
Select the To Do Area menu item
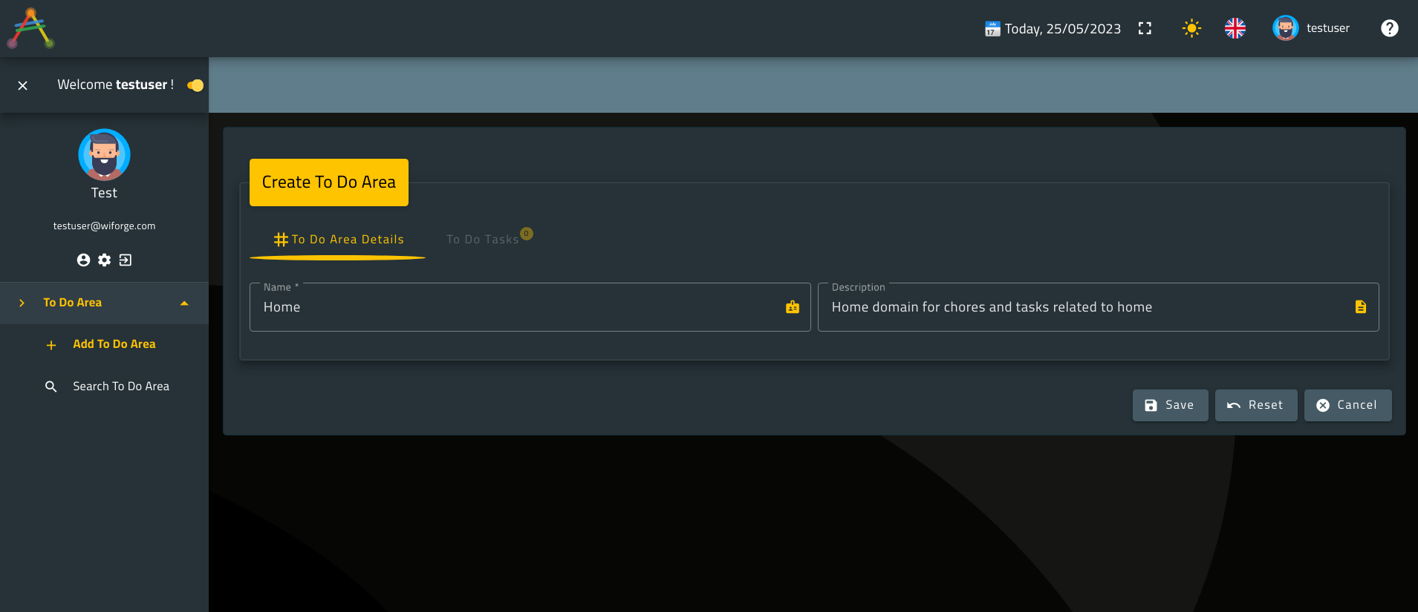104,303
